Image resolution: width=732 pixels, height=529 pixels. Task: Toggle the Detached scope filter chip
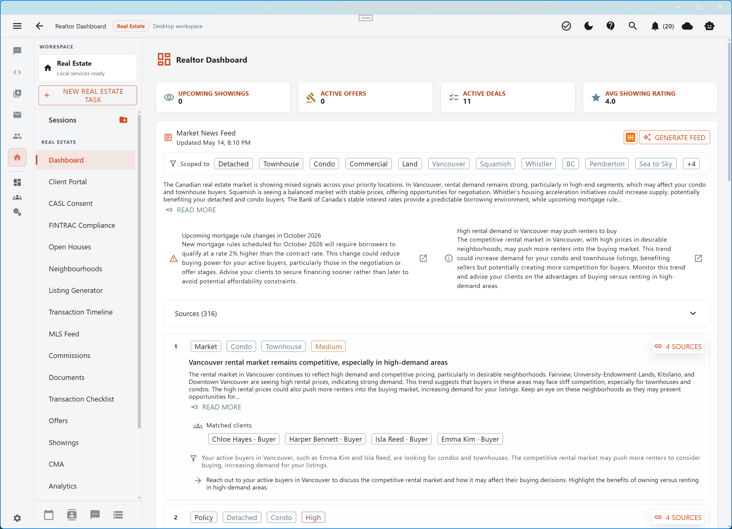[x=233, y=164]
